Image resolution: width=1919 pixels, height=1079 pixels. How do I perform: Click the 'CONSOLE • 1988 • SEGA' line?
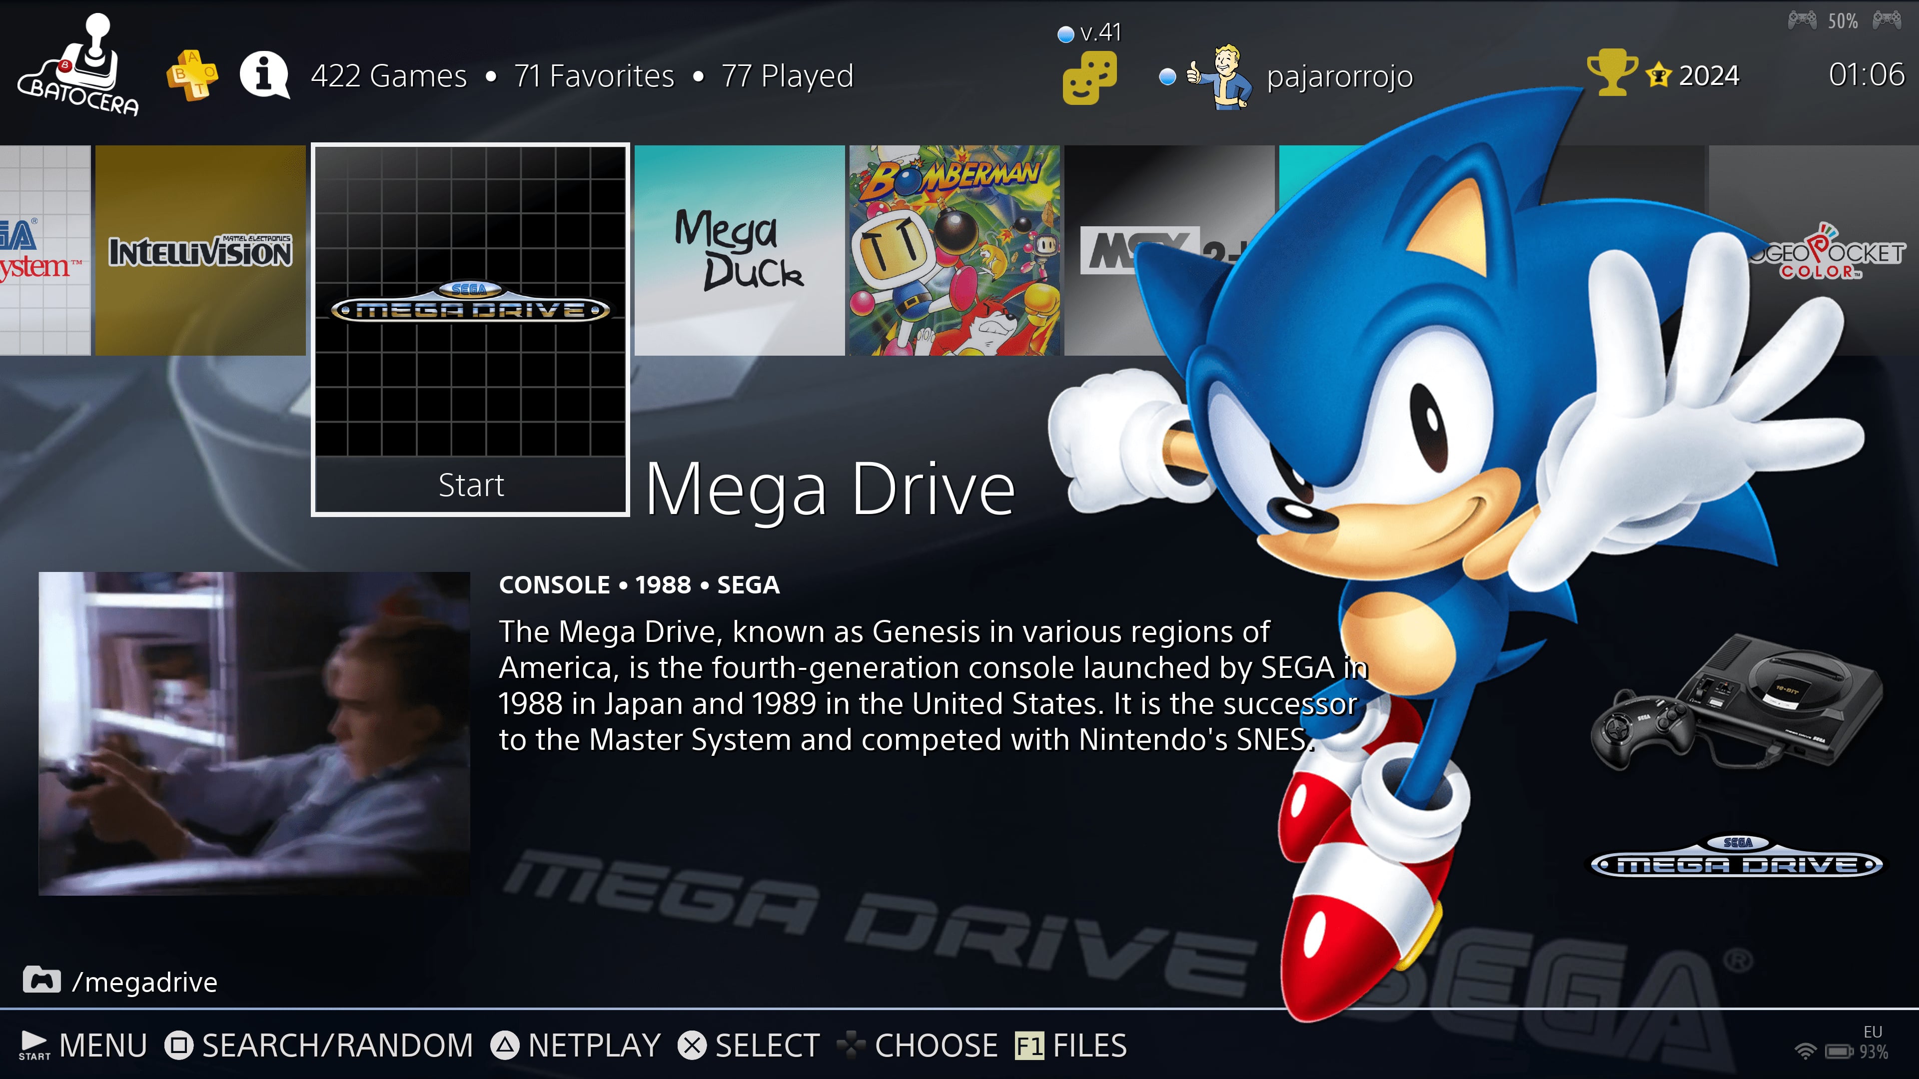pyautogui.click(x=639, y=585)
